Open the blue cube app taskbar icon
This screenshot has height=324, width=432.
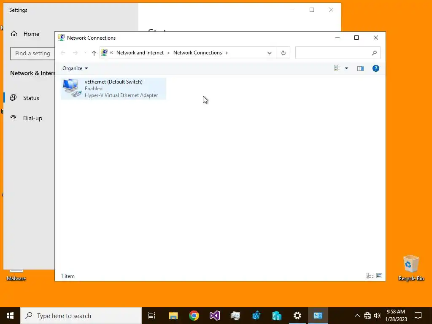coord(256,316)
